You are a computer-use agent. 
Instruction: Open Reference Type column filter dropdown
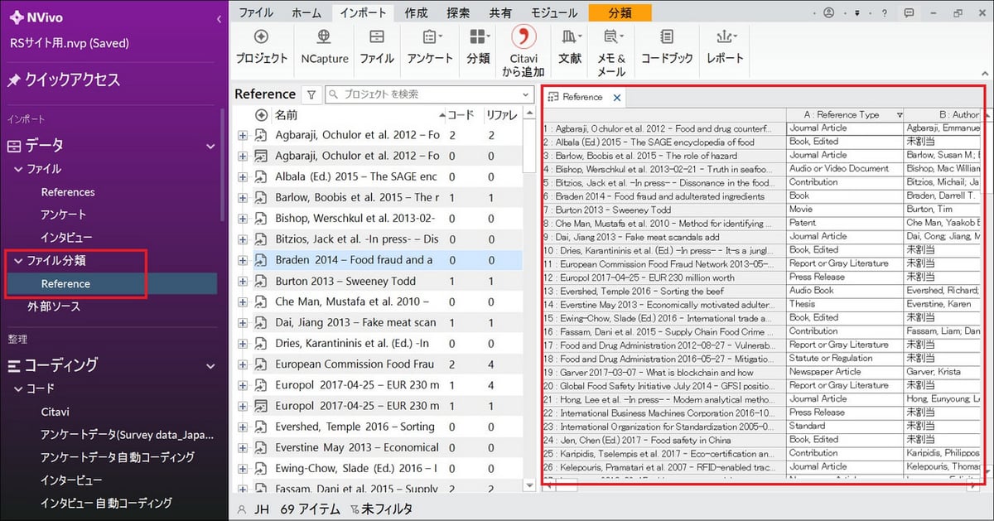tap(900, 115)
